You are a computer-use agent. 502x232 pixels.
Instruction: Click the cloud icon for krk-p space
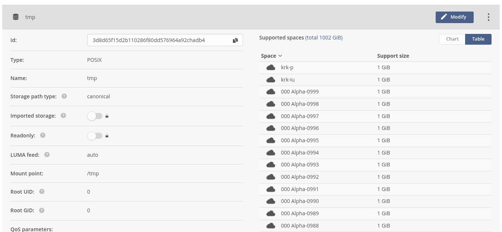click(271, 68)
